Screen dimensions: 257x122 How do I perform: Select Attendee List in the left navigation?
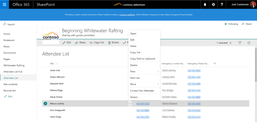tap(18, 78)
